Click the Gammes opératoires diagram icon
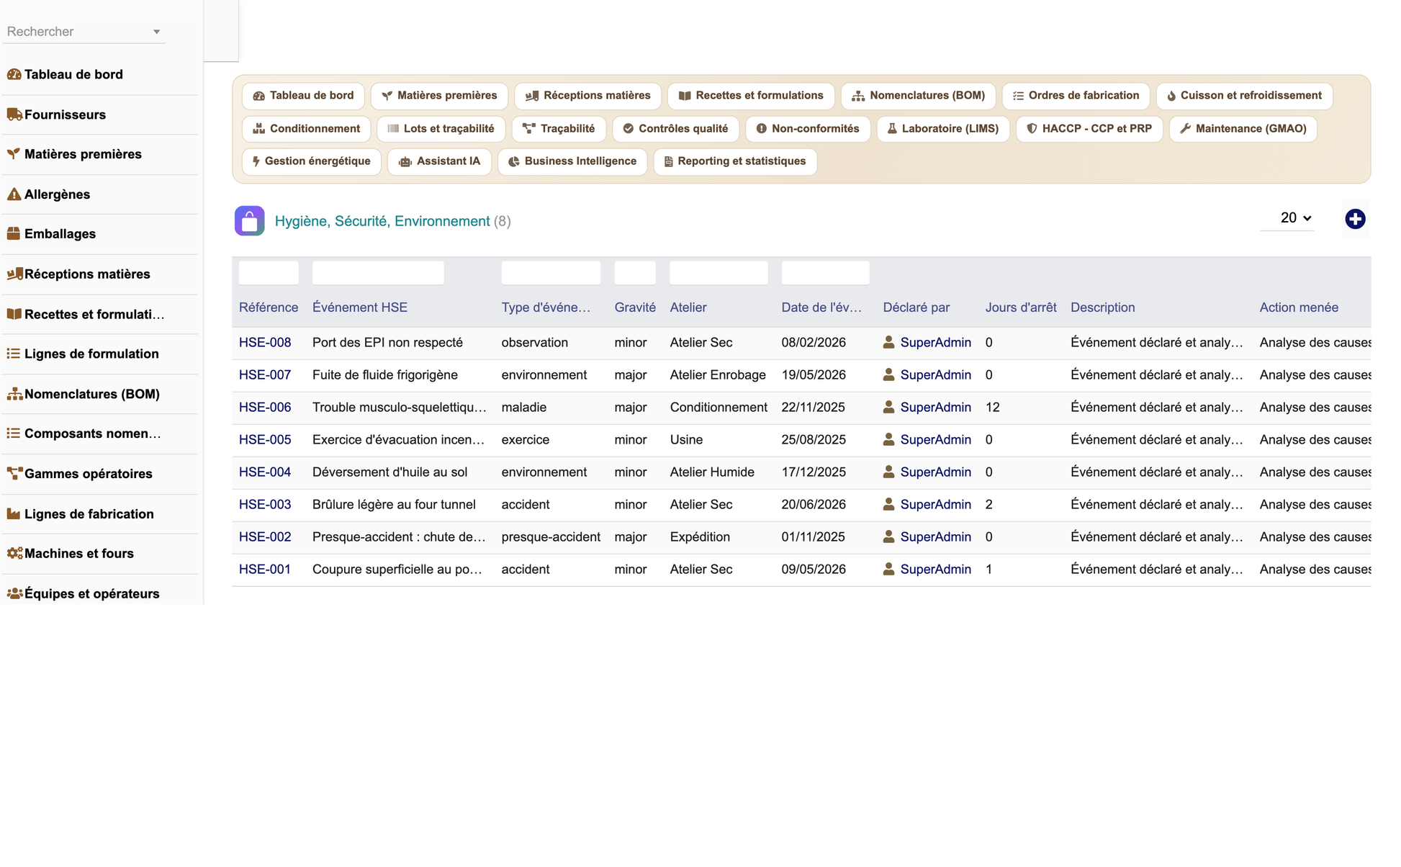Viewport: 1401px width, 867px height. click(x=14, y=474)
